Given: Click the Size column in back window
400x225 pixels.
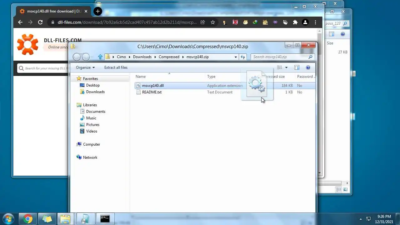Looking at the screenshot, I should pyautogui.click(x=330, y=43).
